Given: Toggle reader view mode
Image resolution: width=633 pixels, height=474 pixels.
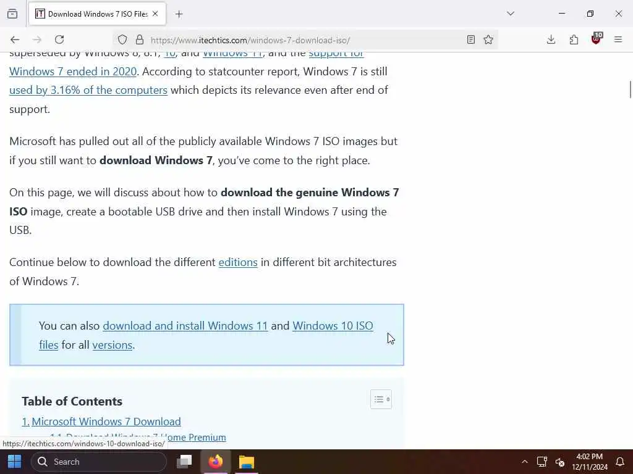Looking at the screenshot, I should pyautogui.click(x=470, y=39).
